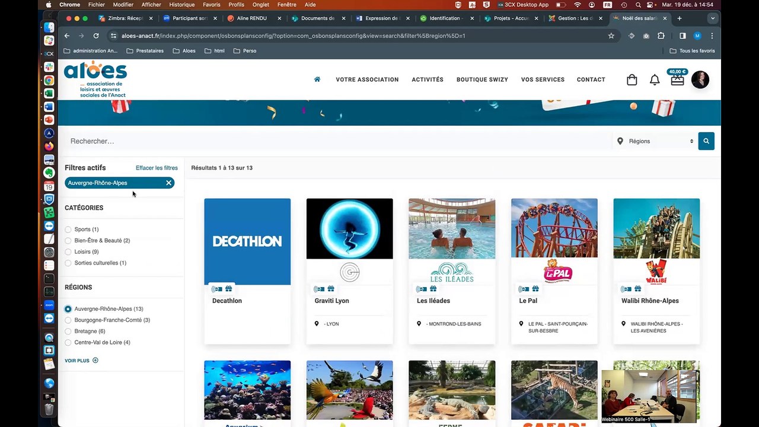
Task: Open the 40,00 € gift balance
Action: click(x=677, y=78)
